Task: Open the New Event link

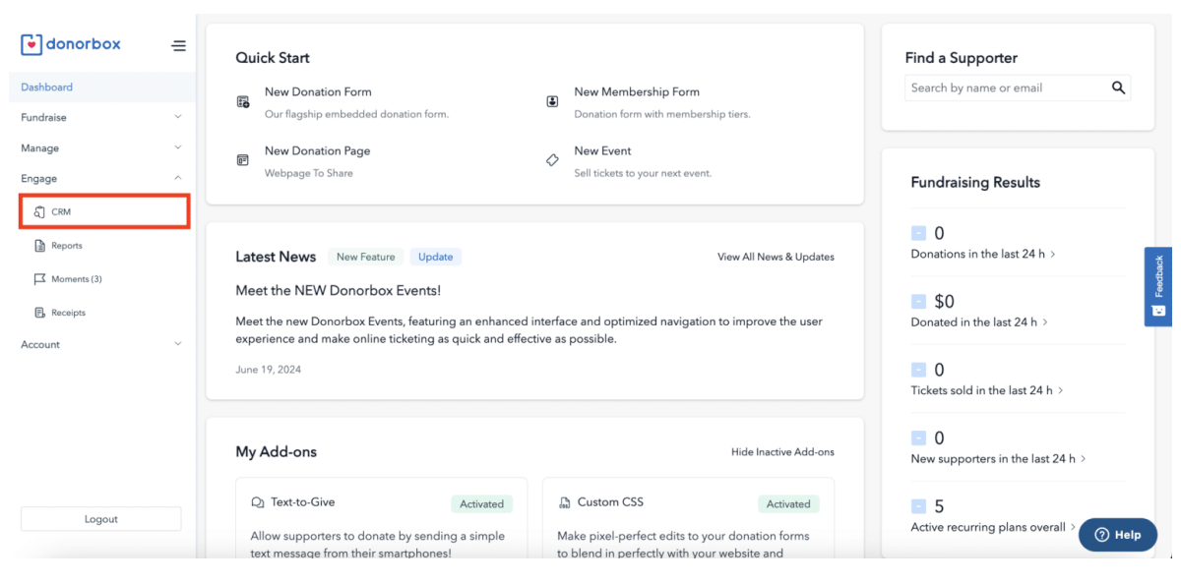Action: click(x=602, y=150)
